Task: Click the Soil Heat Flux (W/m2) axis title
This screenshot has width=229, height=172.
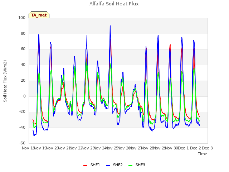Action: point(5,81)
